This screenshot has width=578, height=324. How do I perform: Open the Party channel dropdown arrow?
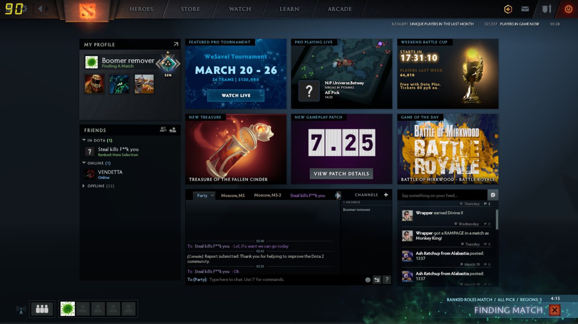point(212,196)
